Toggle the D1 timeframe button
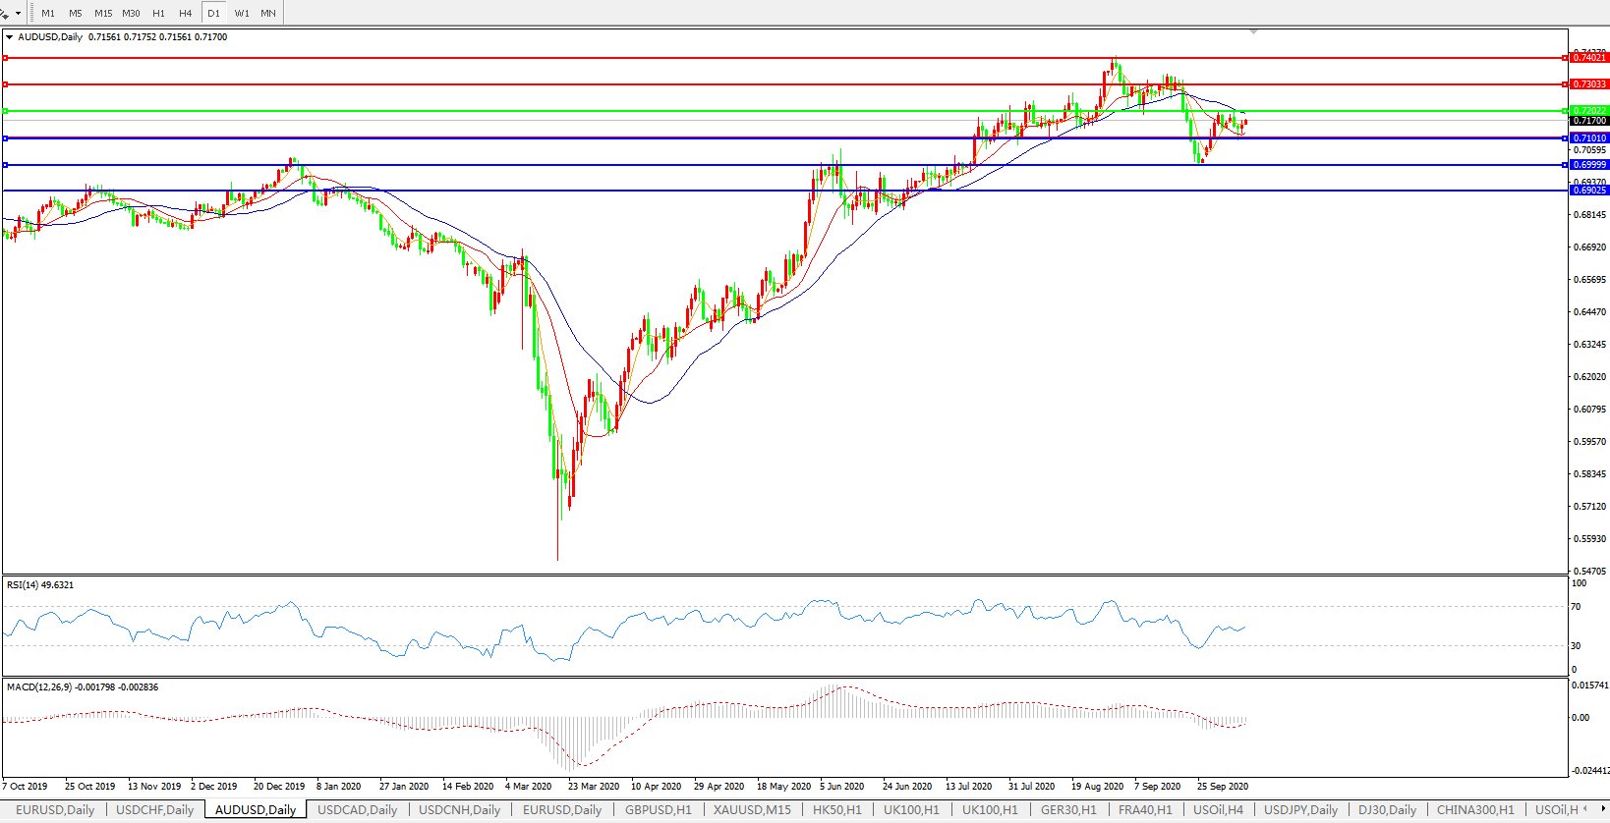Screen dimensions: 1610x823 coord(213,13)
